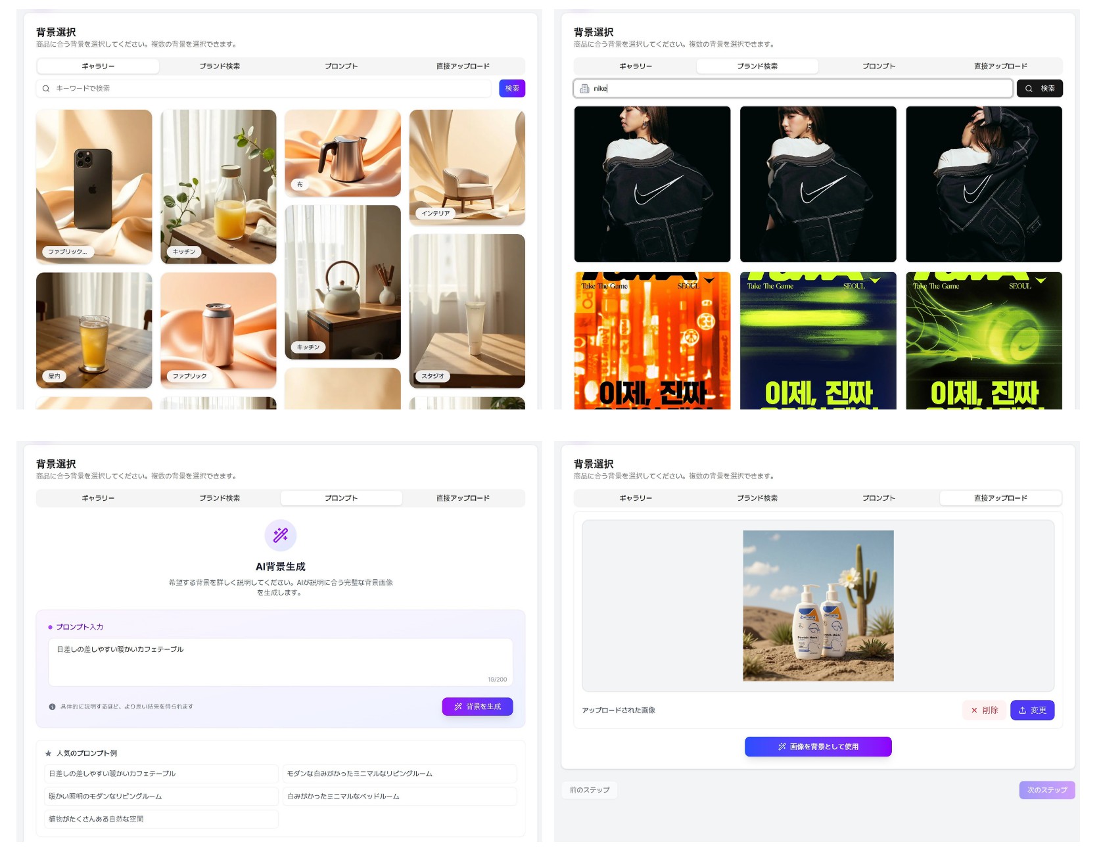This screenshot has width=1101, height=859.
Task: Open ブランド検索 tab in the top-left gallery panel
Action: tap(220, 66)
